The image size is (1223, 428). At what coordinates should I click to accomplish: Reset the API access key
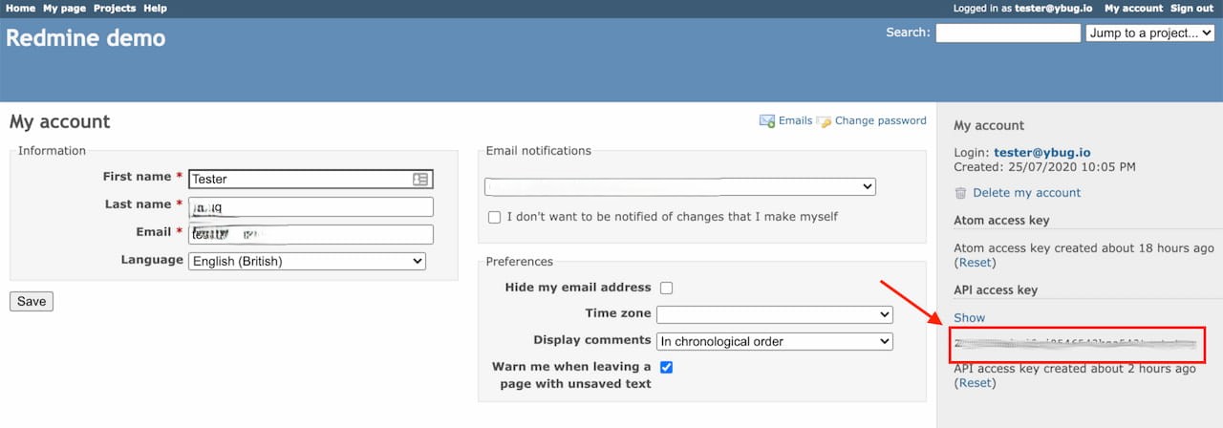[x=976, y=383]
